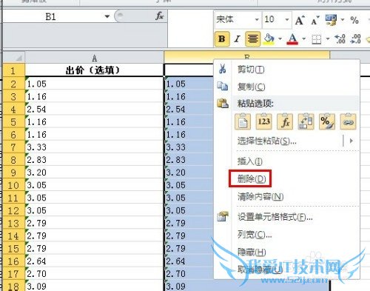Click the Copy icon in context menu
The height and width of the screenshot is (291, 370).
(223, 86)
